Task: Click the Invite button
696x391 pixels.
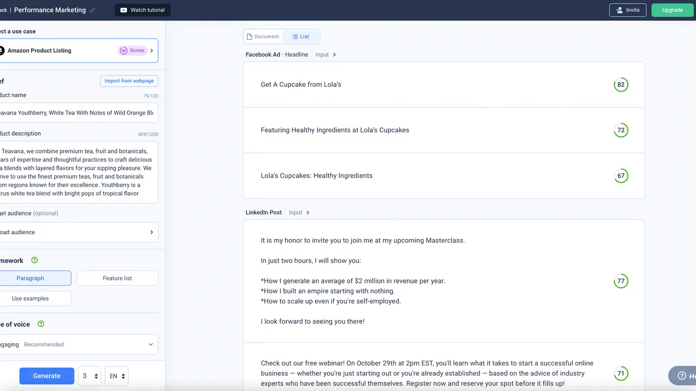Action: [x=628, y=10]
